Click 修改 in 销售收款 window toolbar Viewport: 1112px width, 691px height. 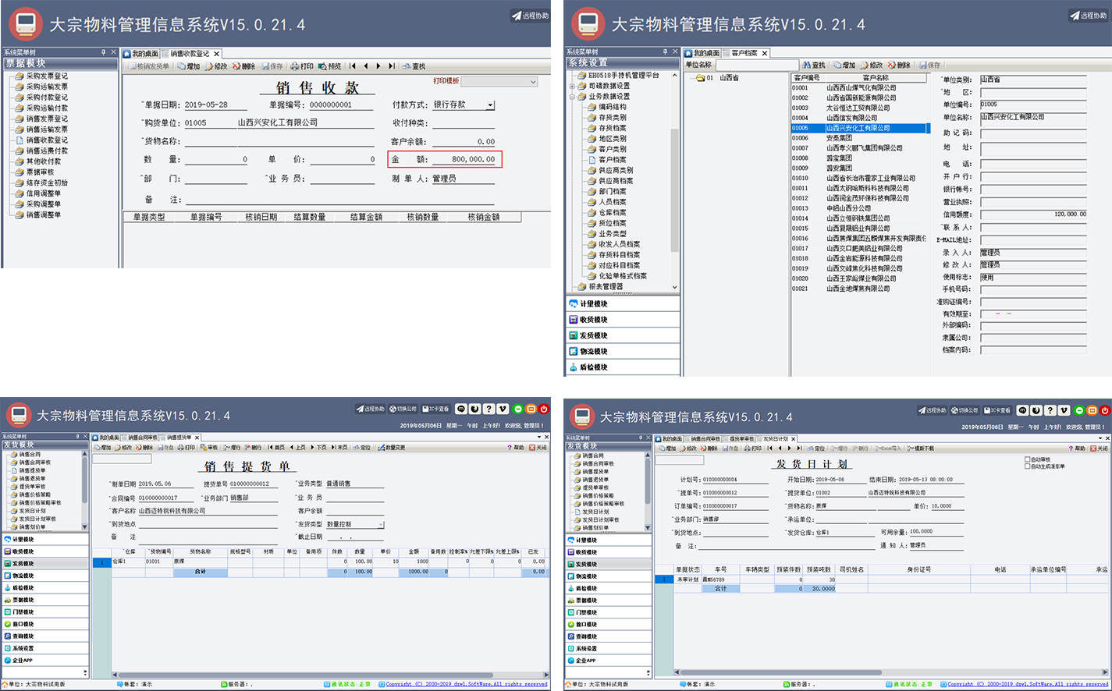point(216,66)
